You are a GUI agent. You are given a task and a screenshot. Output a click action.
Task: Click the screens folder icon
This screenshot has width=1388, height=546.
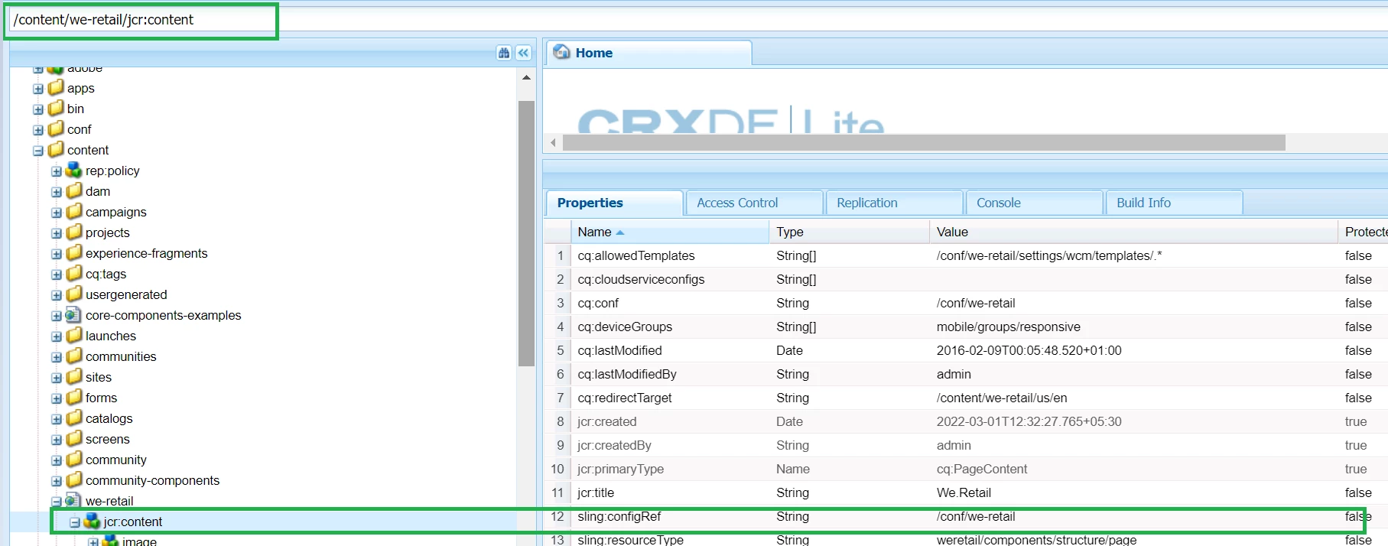[74, 438]
